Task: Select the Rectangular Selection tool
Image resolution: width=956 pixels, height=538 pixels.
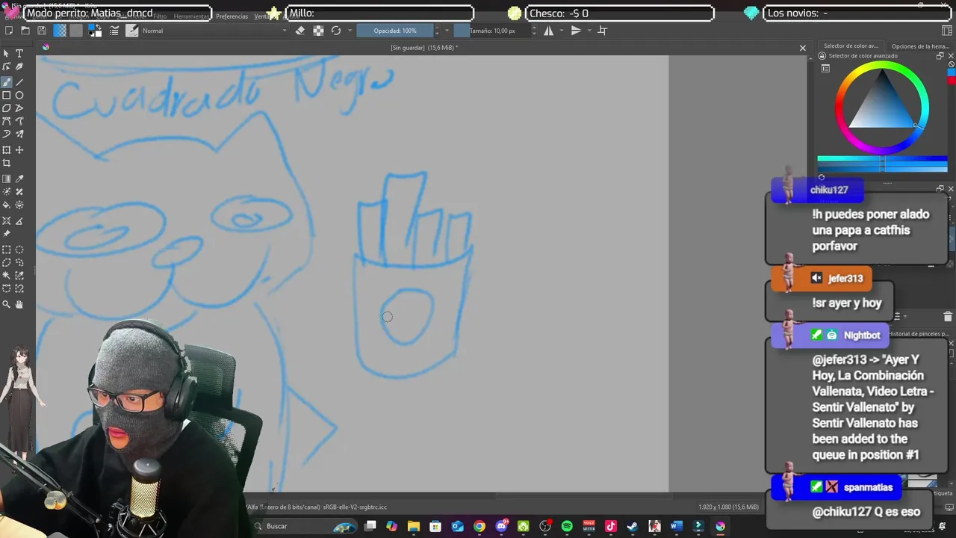Action: (x=7, y=250)
